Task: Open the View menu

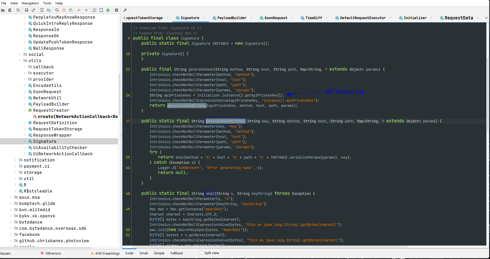Action: pos(14,3)
